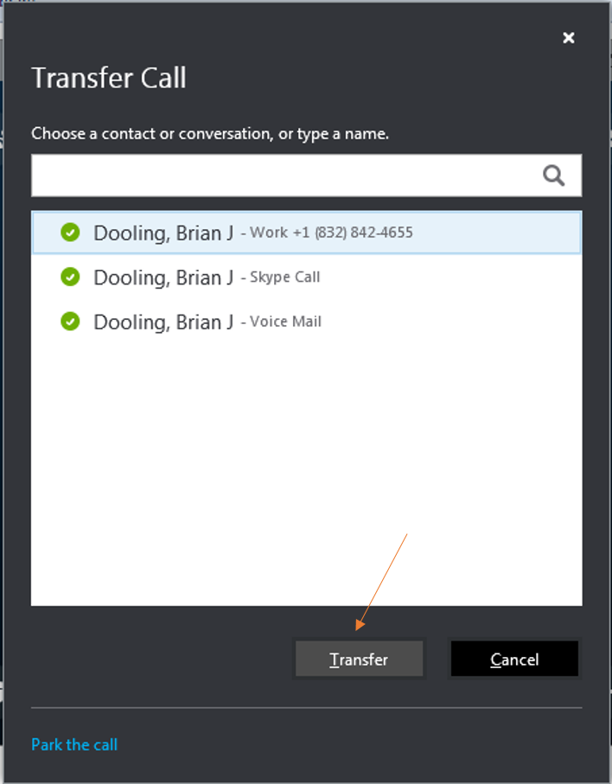
Task: Click presence icon beside the Work number entry
Action: 70,233
